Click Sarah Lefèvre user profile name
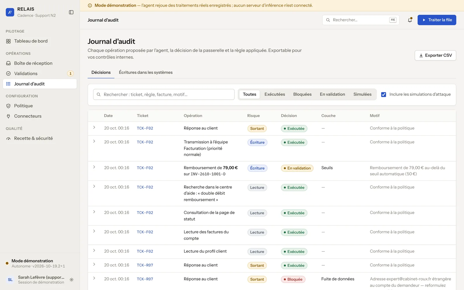 coord(41,277)
